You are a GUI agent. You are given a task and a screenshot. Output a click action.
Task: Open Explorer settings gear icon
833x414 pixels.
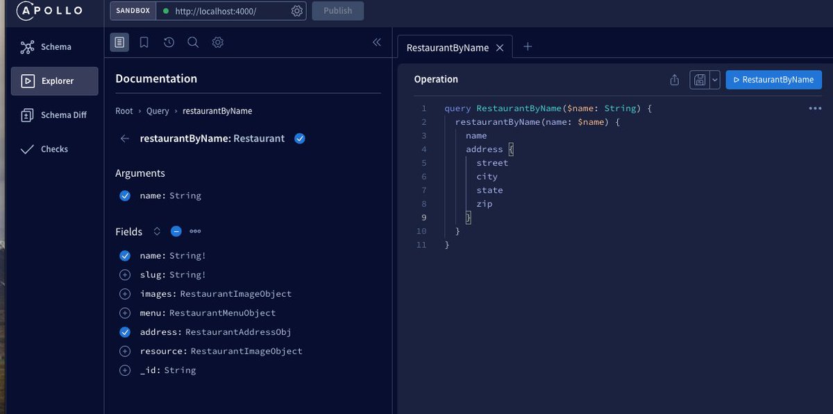217,42
